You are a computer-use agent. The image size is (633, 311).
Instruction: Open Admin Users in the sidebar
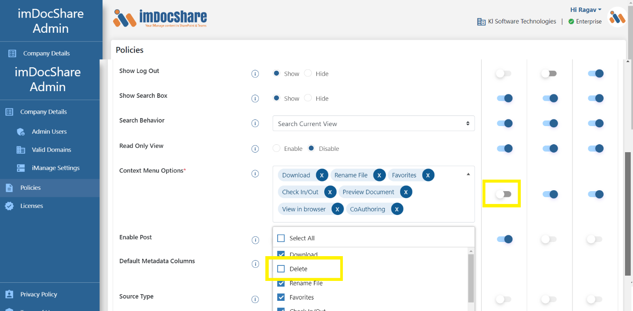pos(49,131)
